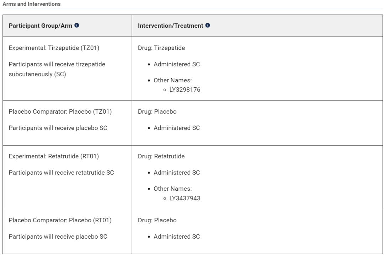This screenshot has height=255, width=384.
Task: Click the Arms and Interventions heading
Action: pyautogui.click(x=32, y=4)
